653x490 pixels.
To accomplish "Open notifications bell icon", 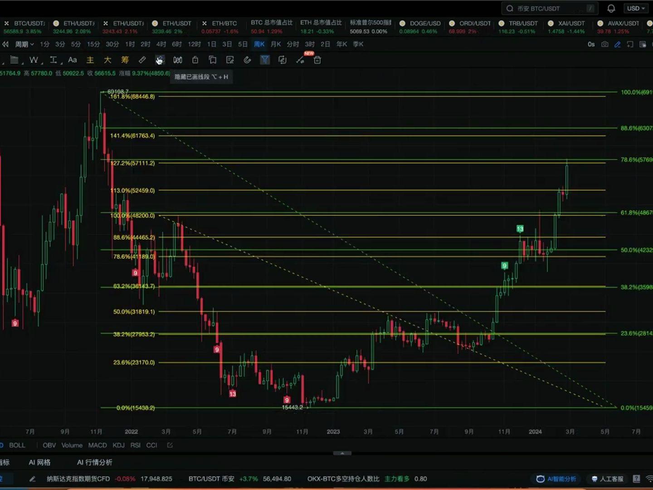I will (x=611, y=9).
